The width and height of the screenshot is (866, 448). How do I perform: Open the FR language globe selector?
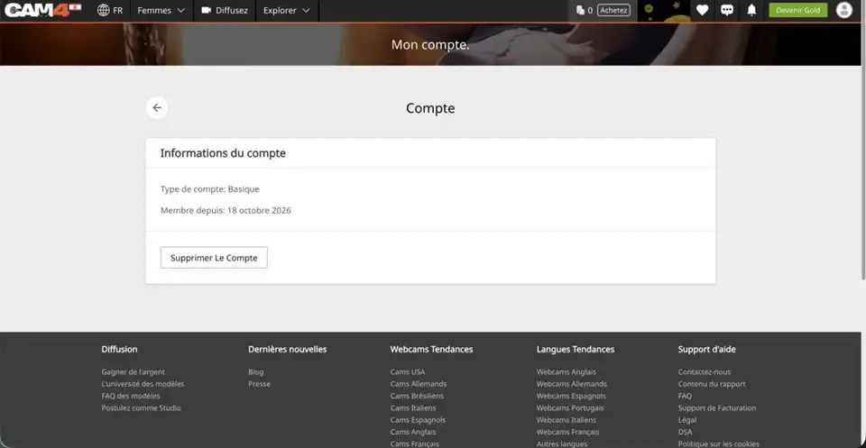tap(110, 11)
